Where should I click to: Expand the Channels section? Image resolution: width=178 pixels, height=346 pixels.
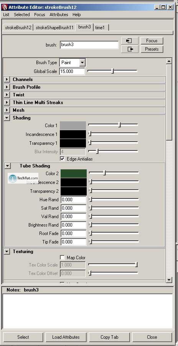point(7,79)
